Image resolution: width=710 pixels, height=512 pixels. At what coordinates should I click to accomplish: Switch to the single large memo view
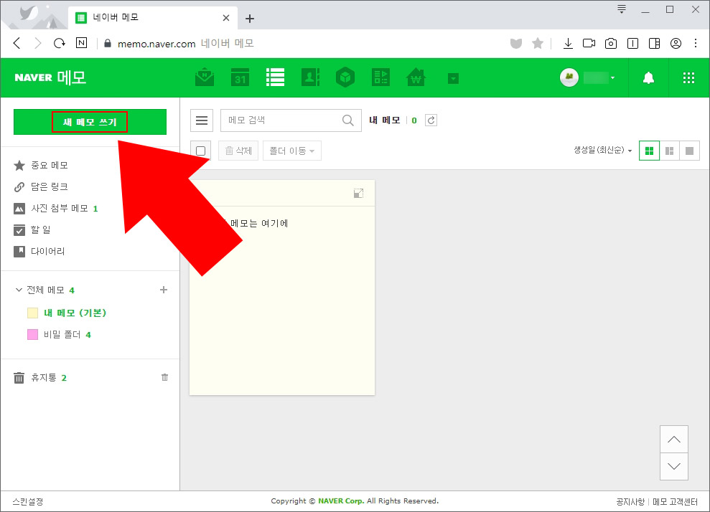point(690,151)
